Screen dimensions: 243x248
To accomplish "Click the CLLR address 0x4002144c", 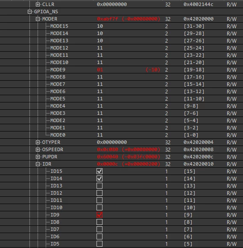I will click(x=199, y=4).
